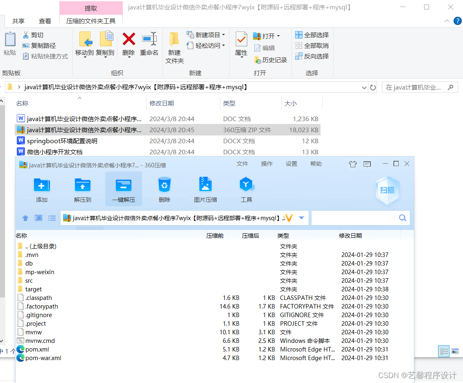Click the Rename (重命名) icon

tap(149, 39)
